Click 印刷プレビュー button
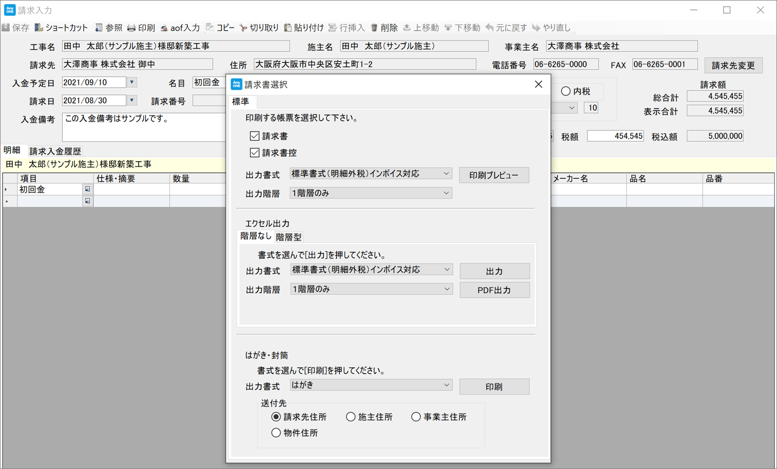 [x=494, y=175]
